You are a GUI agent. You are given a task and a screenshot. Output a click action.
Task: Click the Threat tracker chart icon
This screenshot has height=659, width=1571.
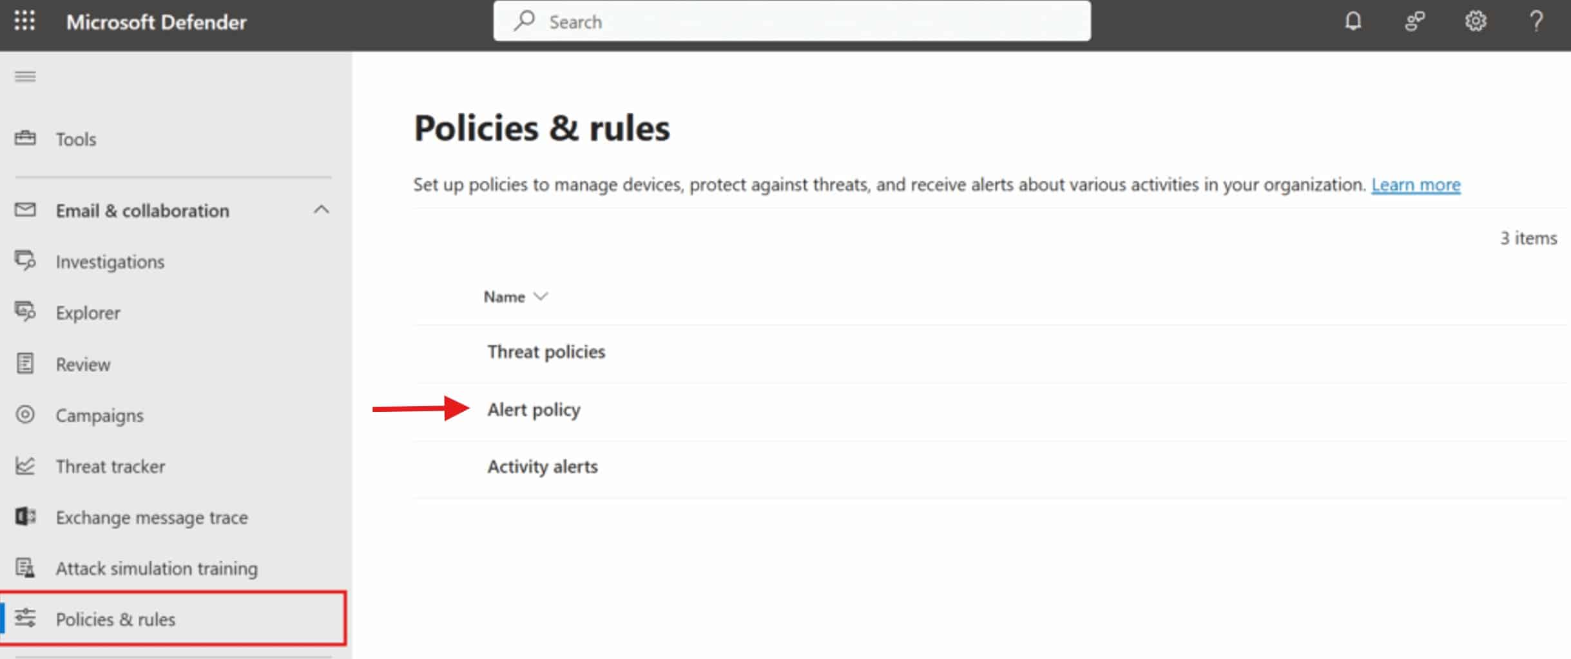pos(25,466)
